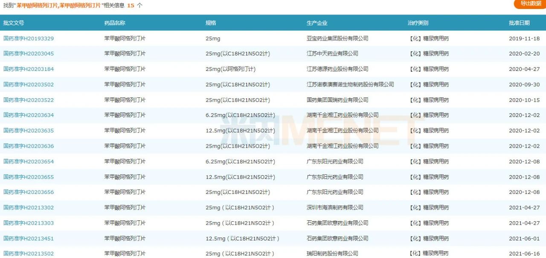View record 国药准字H20203656

point(29,192)
